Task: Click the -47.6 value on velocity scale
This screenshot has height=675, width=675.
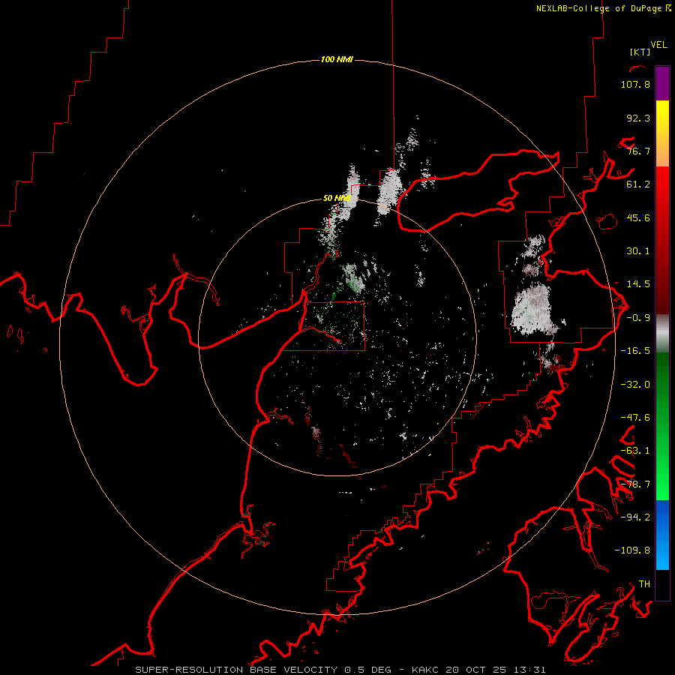Action: pos(635,418)
